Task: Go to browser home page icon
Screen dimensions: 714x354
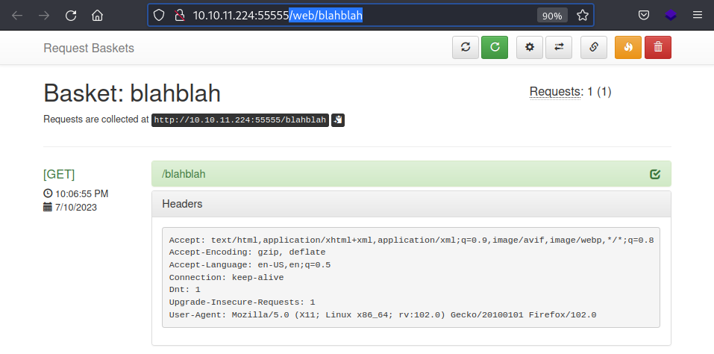Action: point(97,16)
